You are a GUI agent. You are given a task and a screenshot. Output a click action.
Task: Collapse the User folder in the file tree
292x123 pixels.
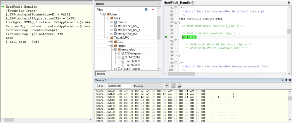point(104,14)
